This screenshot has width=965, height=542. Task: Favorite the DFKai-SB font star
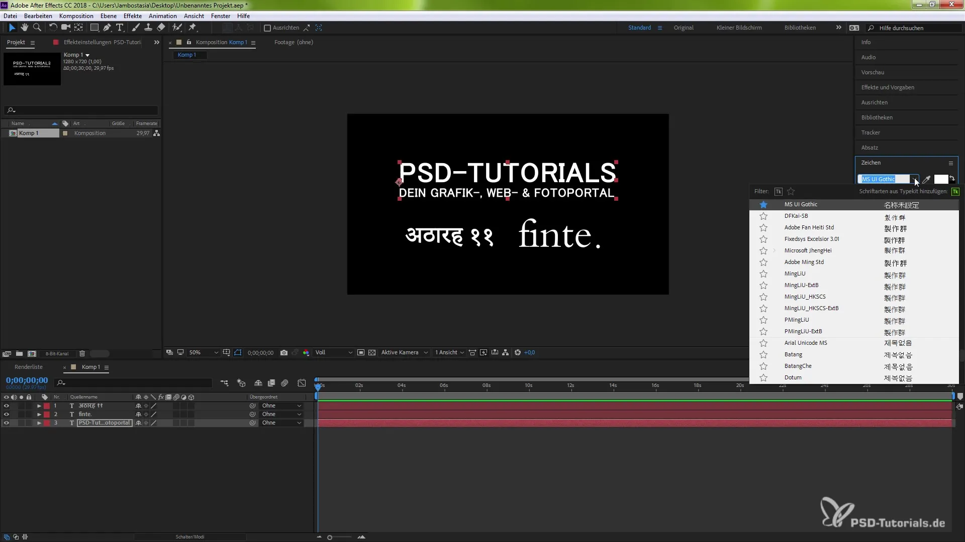pos(763,216)
